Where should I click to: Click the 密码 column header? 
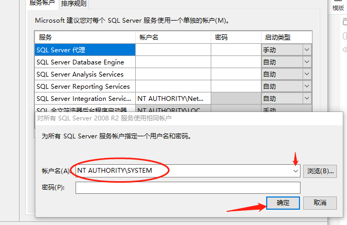[x=236, y=37]
